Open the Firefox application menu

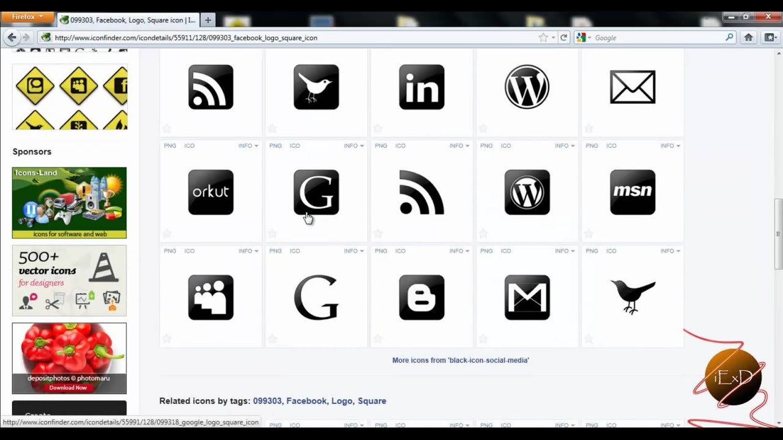pos(27,17)
